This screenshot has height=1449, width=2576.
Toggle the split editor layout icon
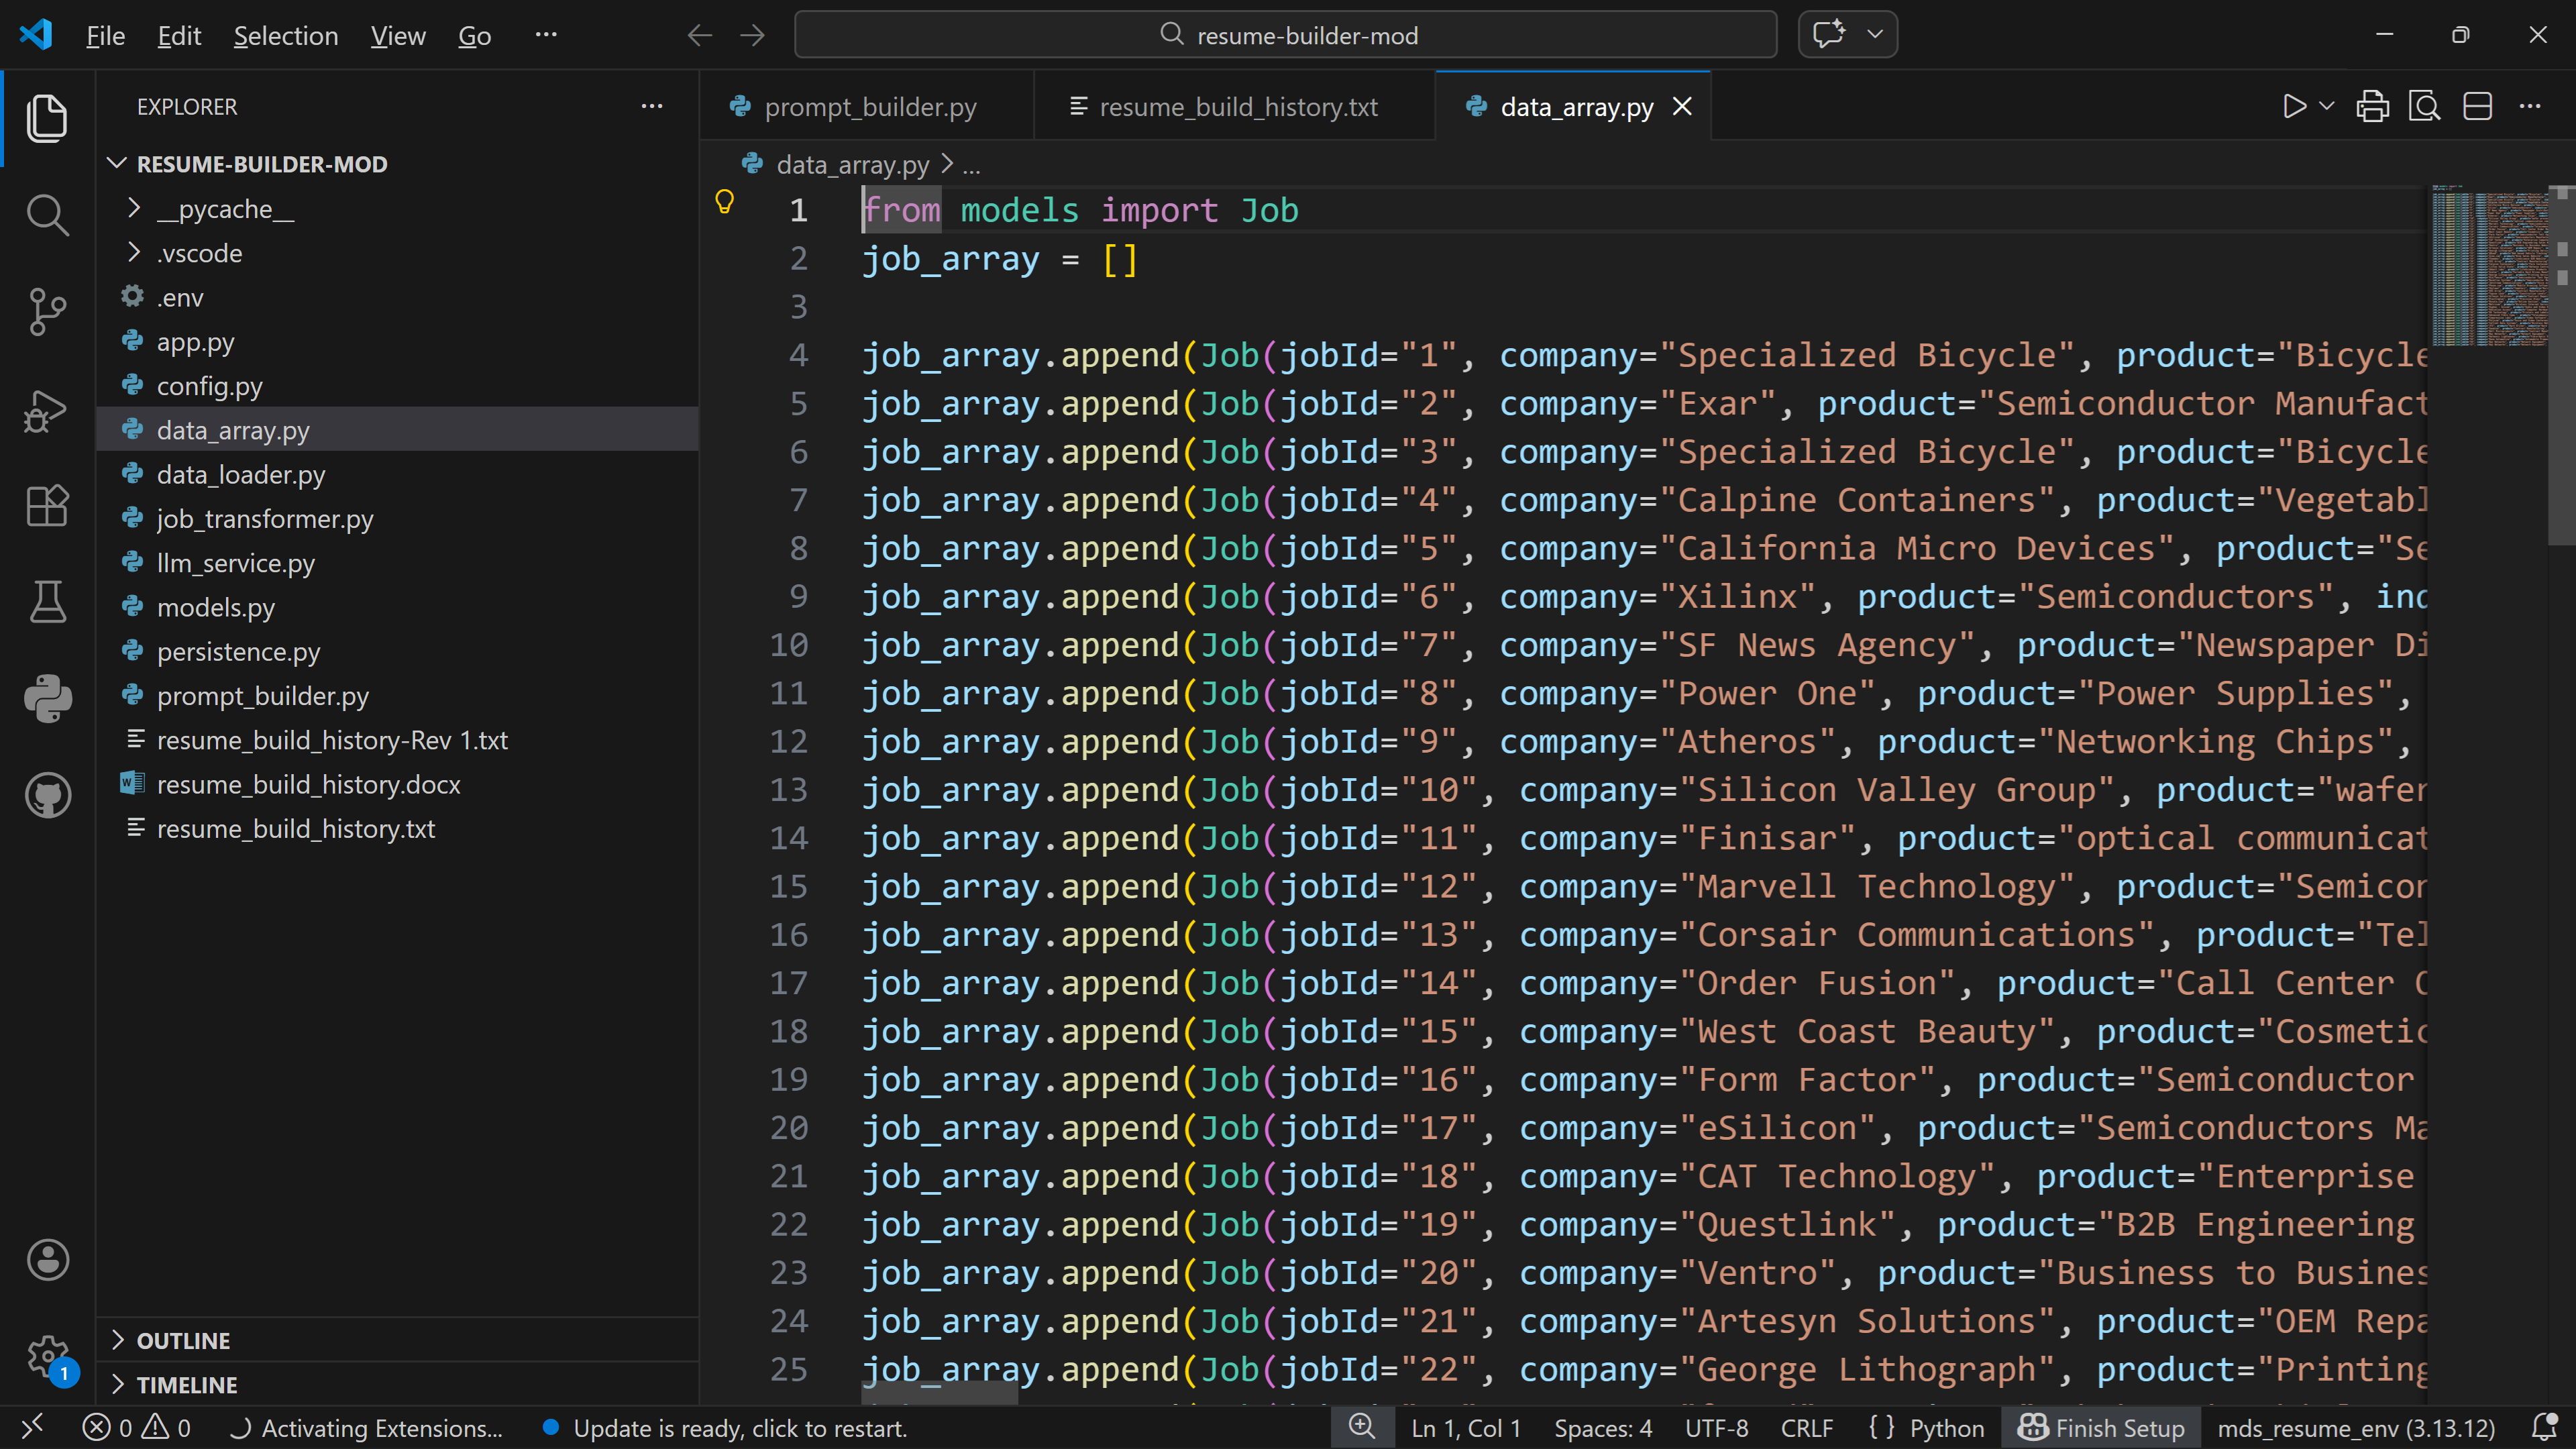(2477, 106)
